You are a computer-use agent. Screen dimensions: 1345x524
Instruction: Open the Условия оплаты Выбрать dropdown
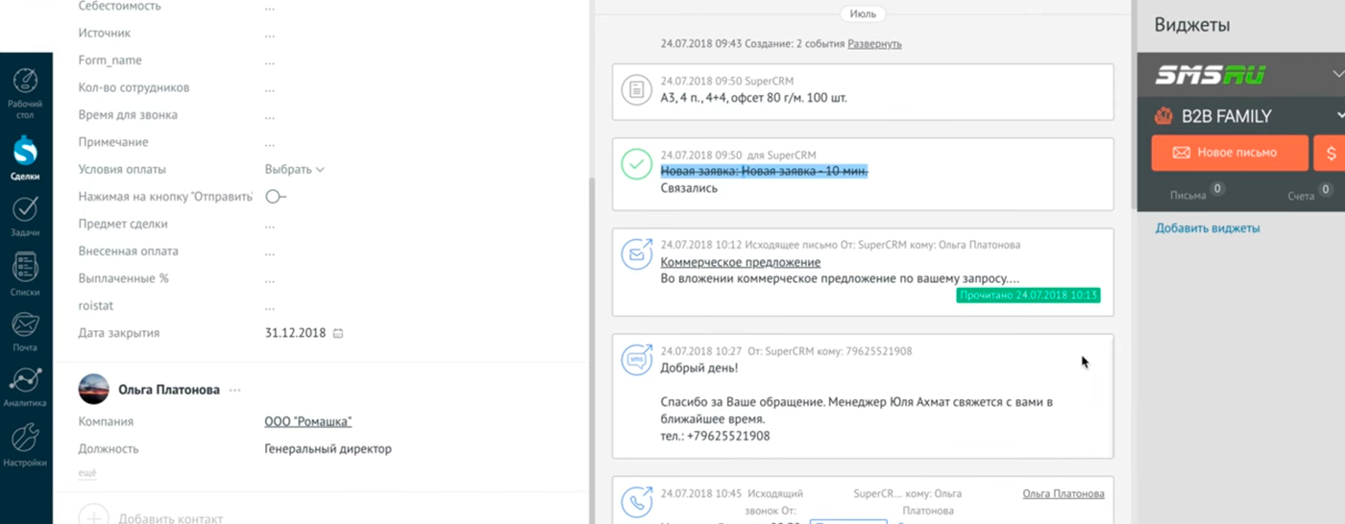coord(294,170)
